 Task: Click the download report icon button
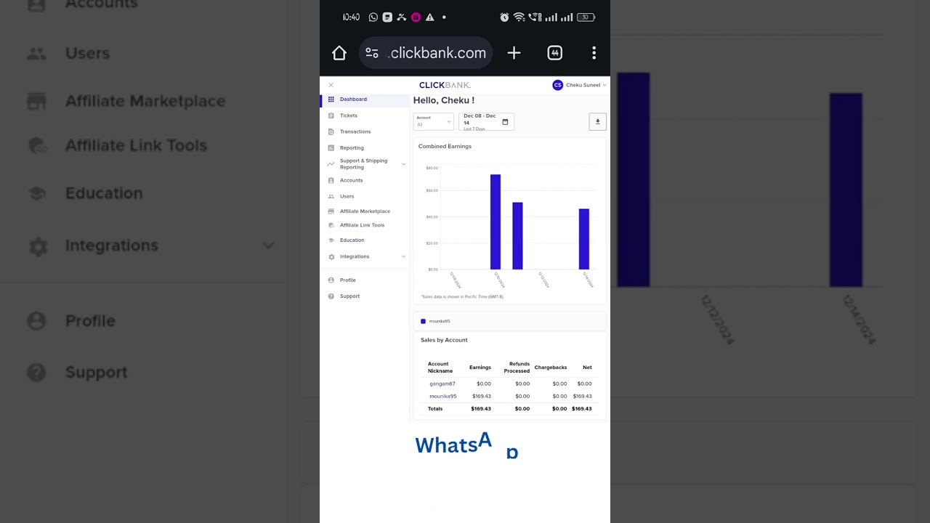tap(597, 122)
